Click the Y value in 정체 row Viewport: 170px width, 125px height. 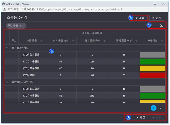pos(124,75)
